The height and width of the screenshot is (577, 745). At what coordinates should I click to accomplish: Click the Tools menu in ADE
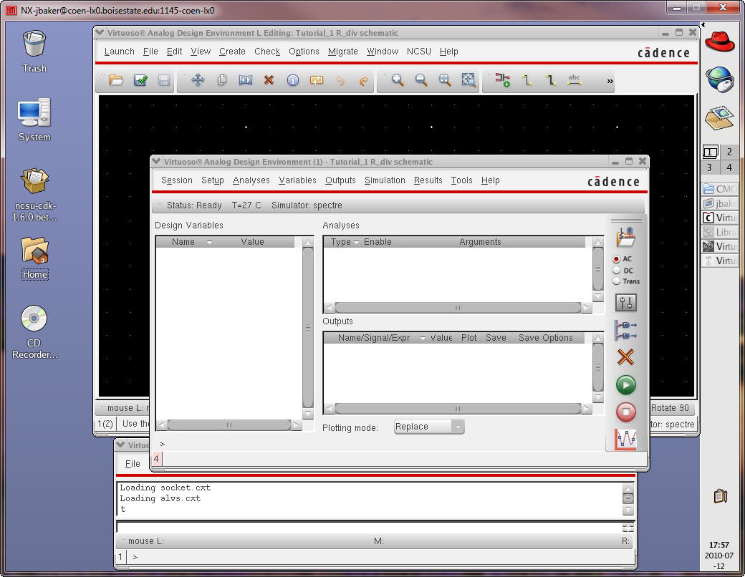pos(462,180)
